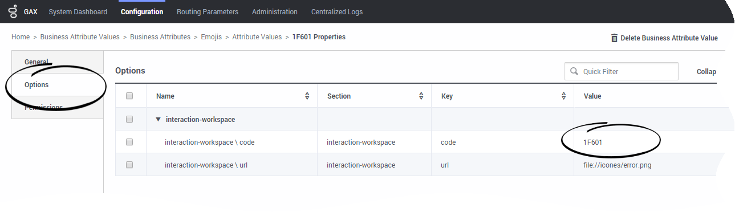Sort by Key column arrows icon
Image resolution: width=735 pixels, height=212 pixels.
563,96
